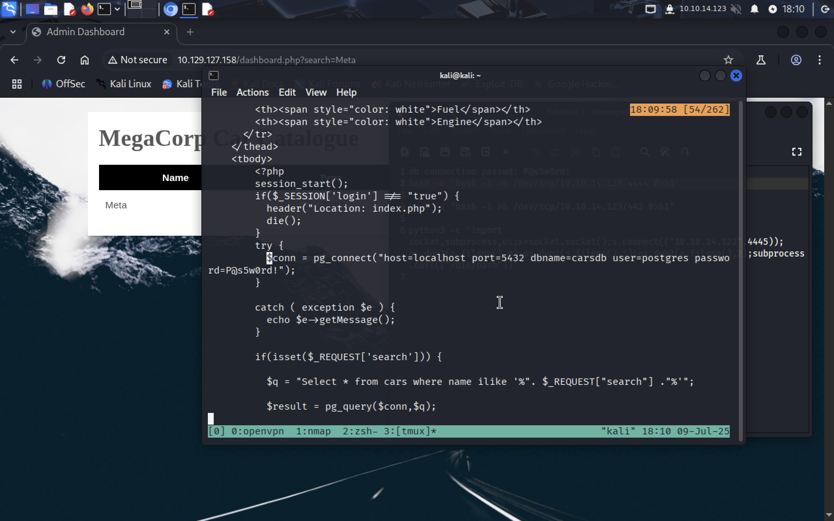This screenshot has height=521, width=834.
Task: Close the Admin Dashboard tab
Action: 167,32
